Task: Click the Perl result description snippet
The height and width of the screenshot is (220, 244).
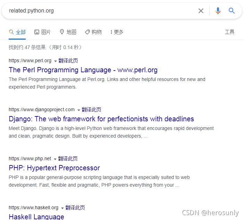Action: [x=107, y=83]
